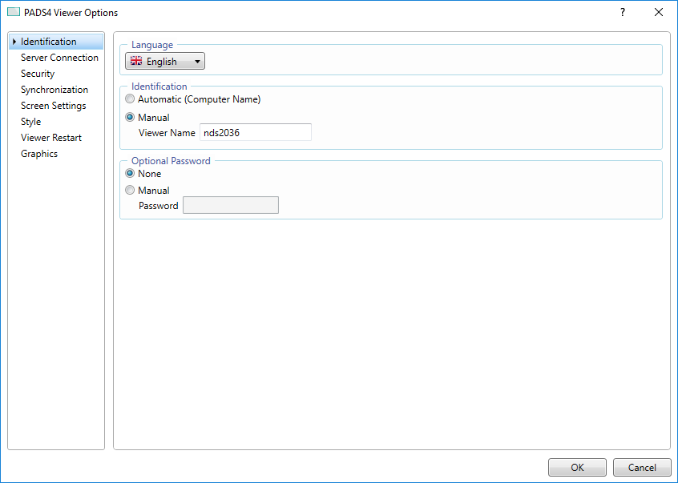Enable Manual identification mode
Image resolution: width=678 pixels, height=483 pixels.
click(x=130, y=117)
